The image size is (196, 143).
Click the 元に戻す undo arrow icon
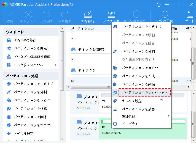click(47, 14)
